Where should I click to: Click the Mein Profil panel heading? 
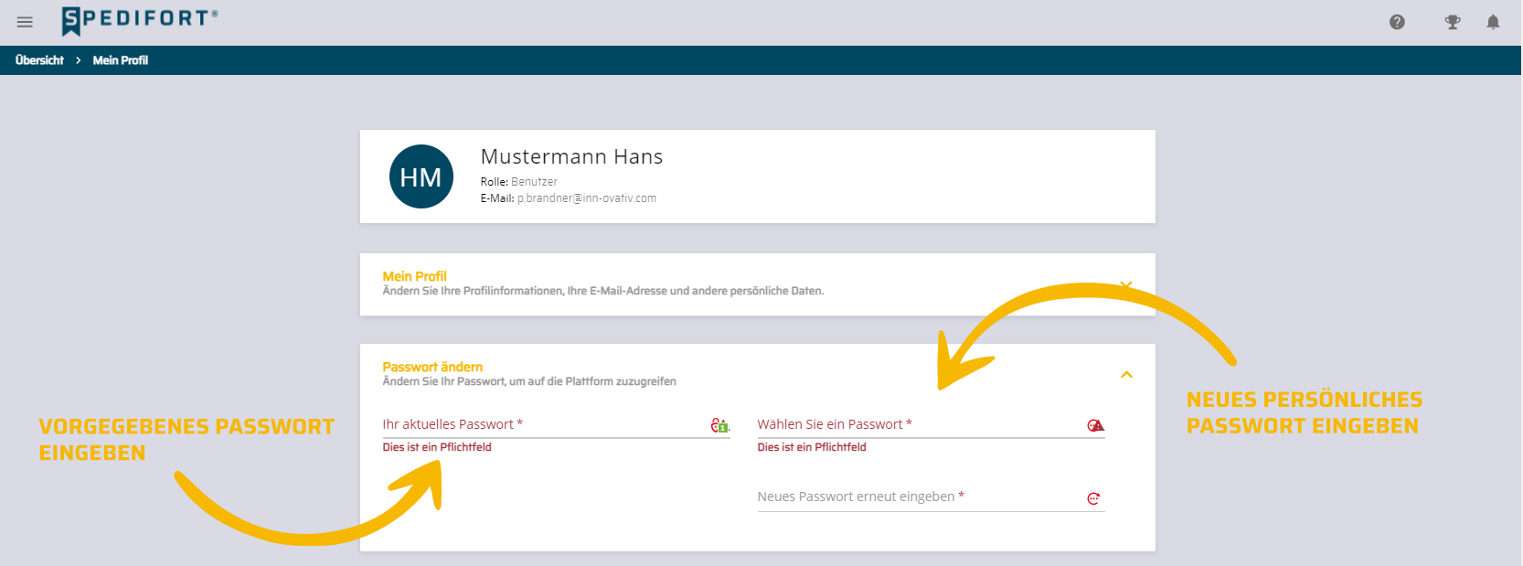pyautogui.click(x=414, y=276)
